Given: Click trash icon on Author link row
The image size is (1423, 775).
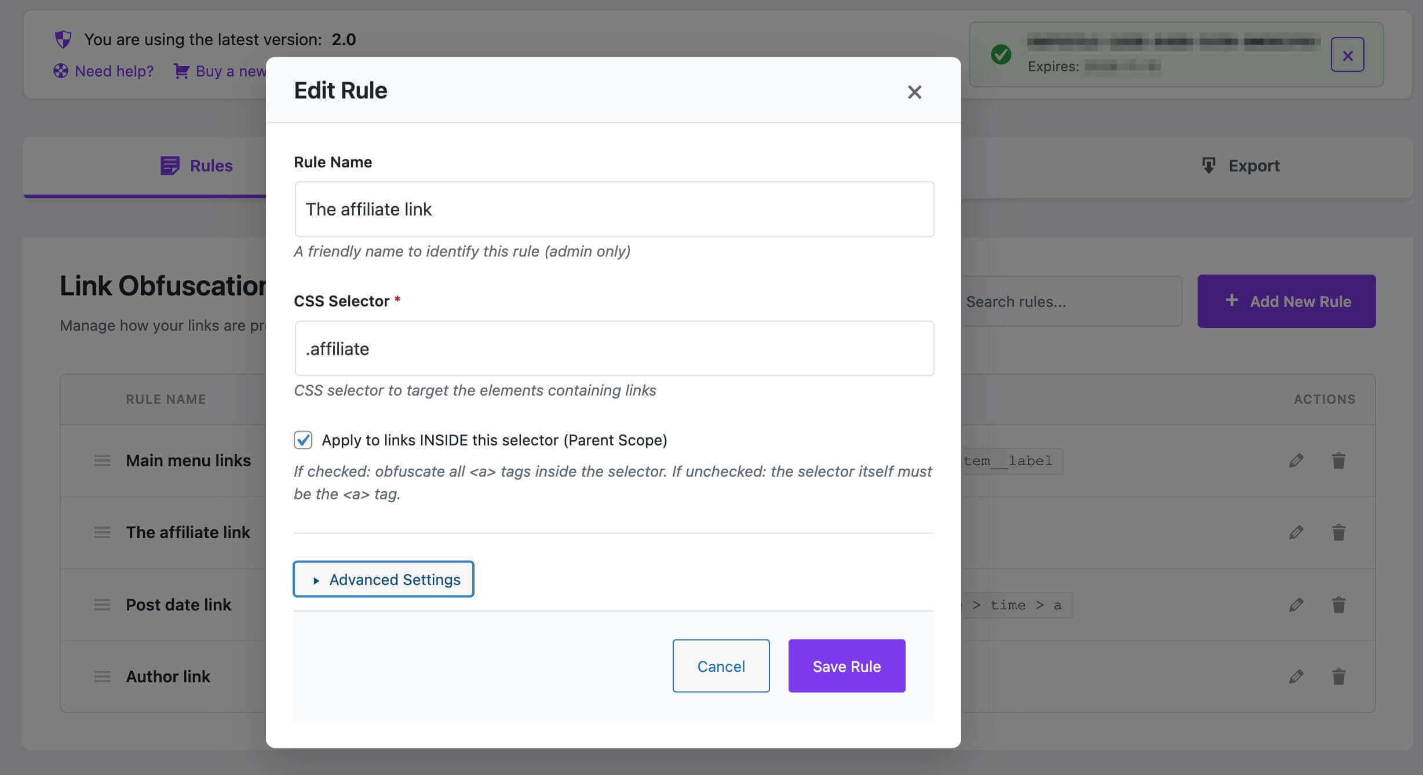Looking at the screenshot, I should [1338, 677].
